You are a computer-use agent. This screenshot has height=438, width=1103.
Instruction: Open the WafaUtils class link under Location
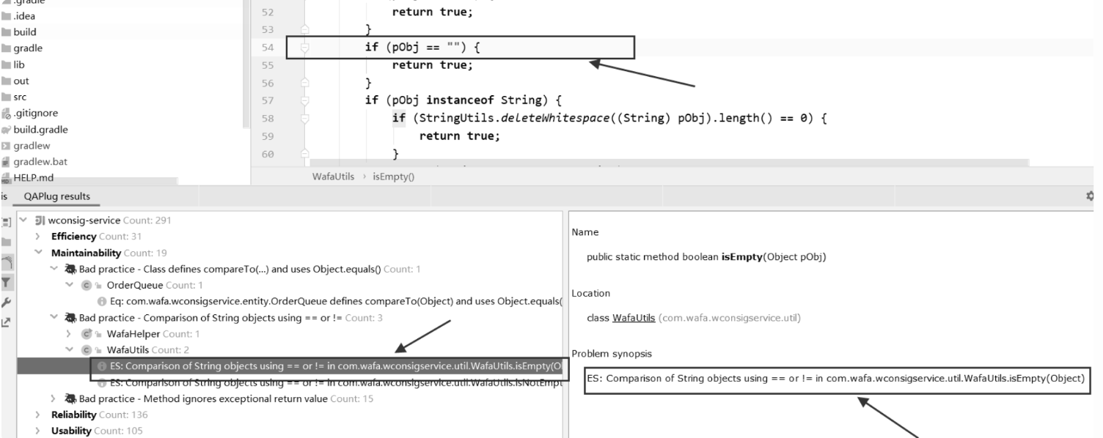click(634, 317)
